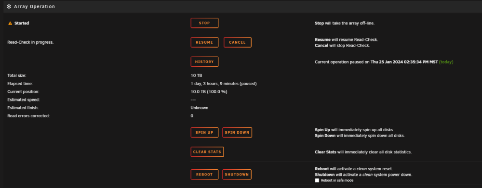Click the 'Elapsed time:' label
The height and width of the screenshot is (188, 482).
tap(20, 83)
